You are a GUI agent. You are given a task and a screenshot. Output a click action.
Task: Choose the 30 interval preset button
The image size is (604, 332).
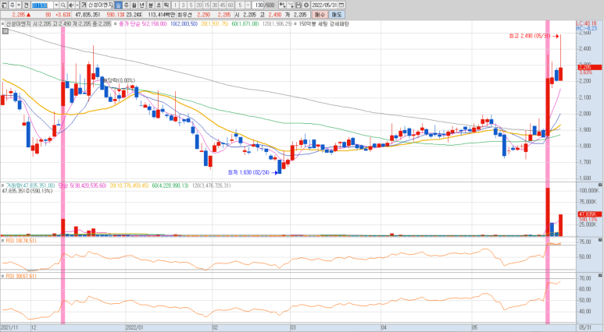tap(215, 5)
